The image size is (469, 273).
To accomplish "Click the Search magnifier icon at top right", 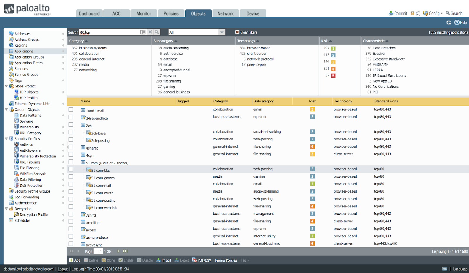I will (x=448, y=13).
